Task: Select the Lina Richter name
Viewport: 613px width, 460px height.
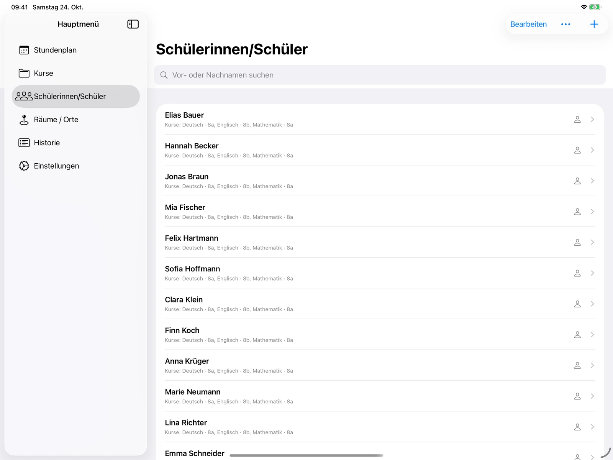Action: [186, 422]
